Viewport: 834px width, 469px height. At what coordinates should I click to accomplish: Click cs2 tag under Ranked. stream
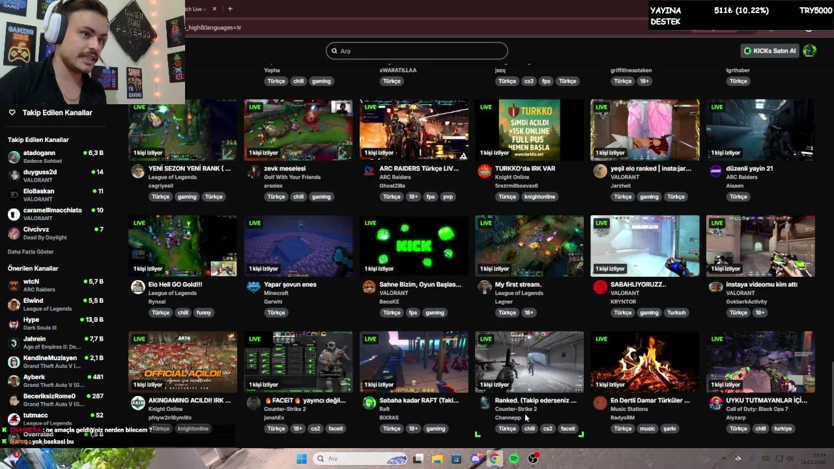(547, 429)
